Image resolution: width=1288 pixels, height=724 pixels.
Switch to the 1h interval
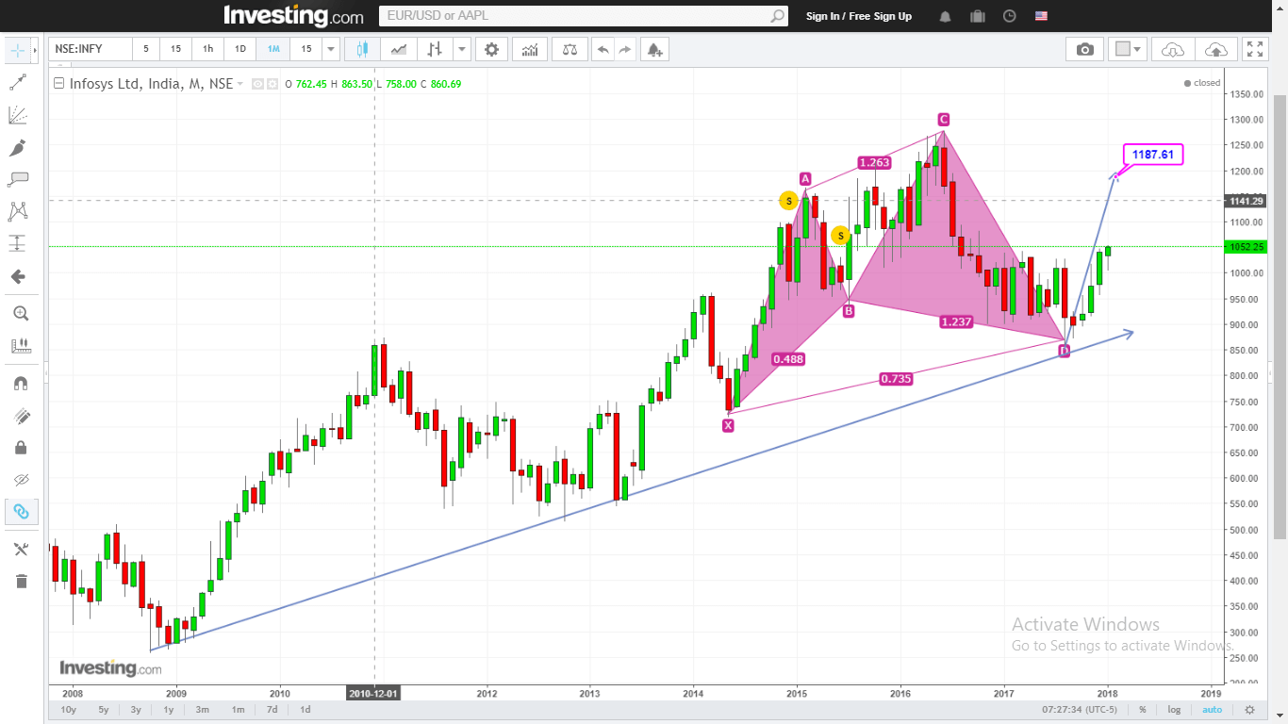[207, 49]
